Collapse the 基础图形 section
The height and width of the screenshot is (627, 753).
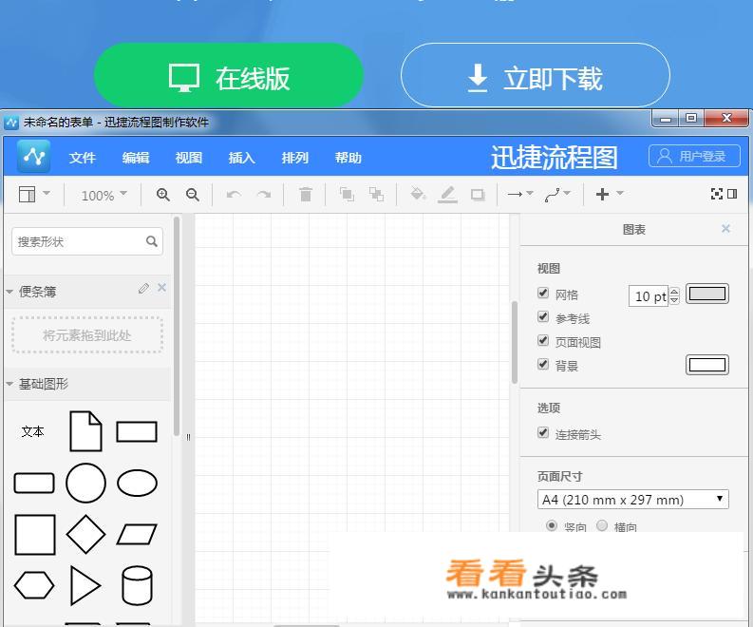pos(9,384)
